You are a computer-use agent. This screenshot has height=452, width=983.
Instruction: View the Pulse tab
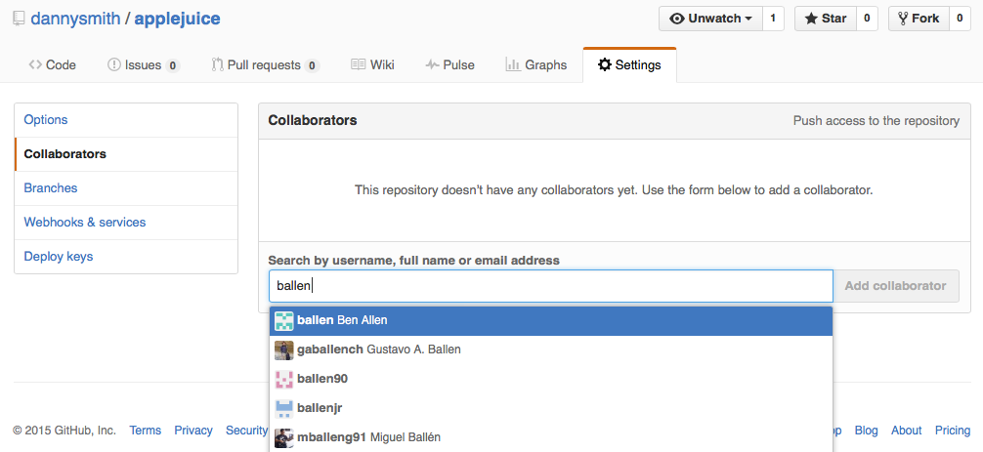pos(449,65)
